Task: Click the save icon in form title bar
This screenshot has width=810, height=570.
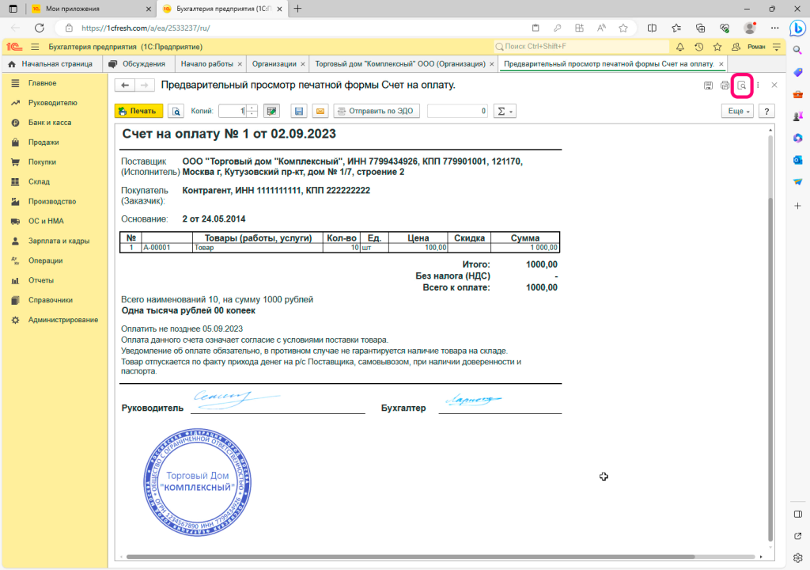Action: point(708,85)
